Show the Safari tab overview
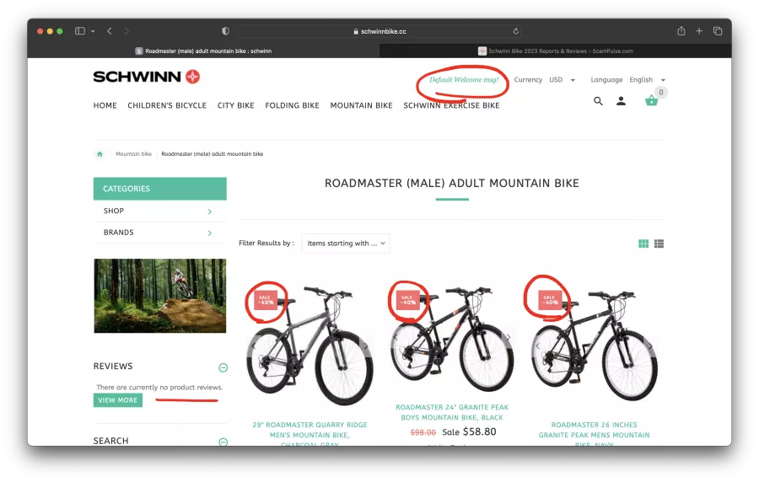This screenshot has height=482, width=759. point(718,31)
